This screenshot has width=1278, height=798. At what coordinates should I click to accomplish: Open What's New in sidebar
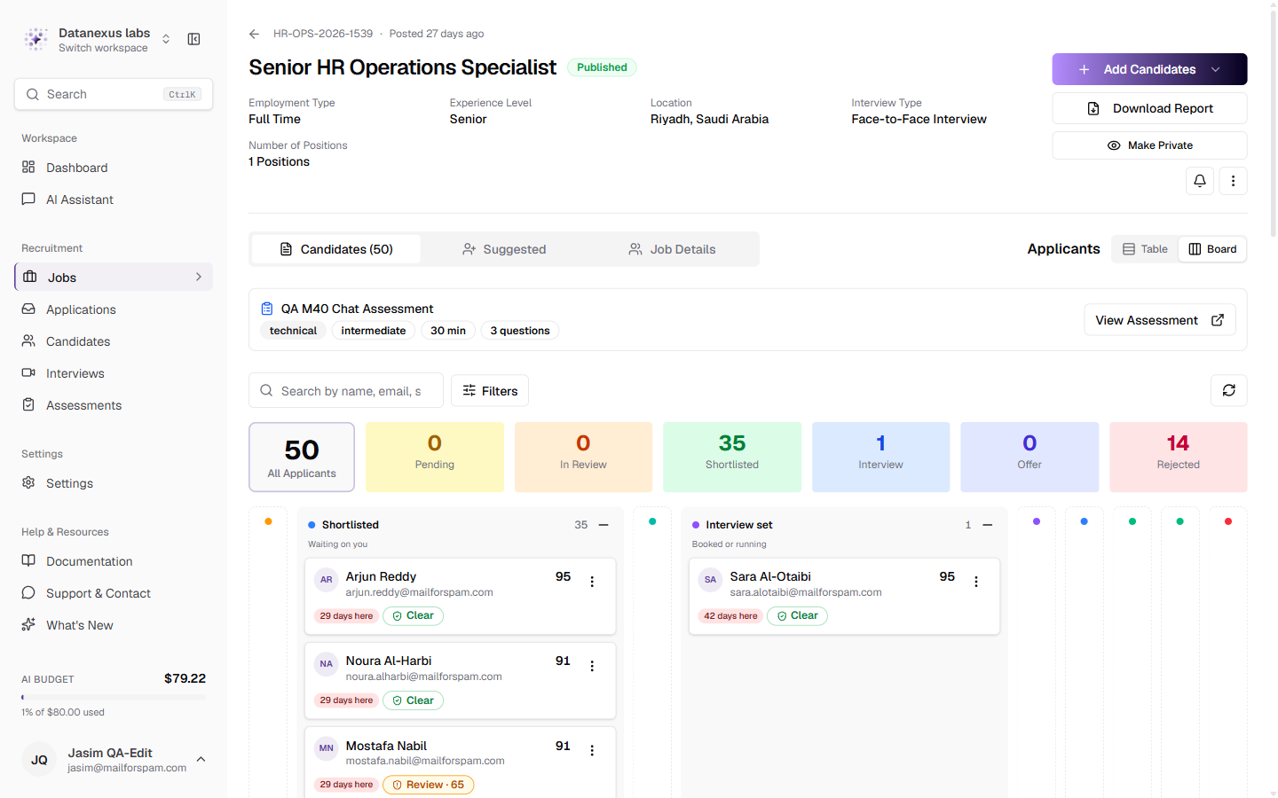114,625
